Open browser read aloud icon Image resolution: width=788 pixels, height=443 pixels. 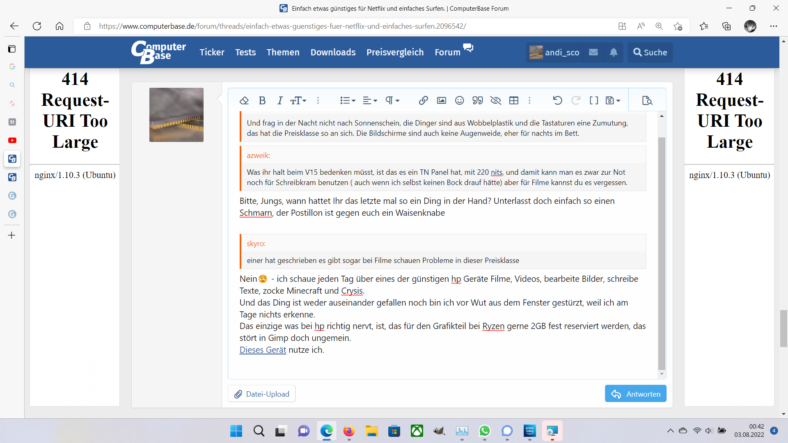641,26
